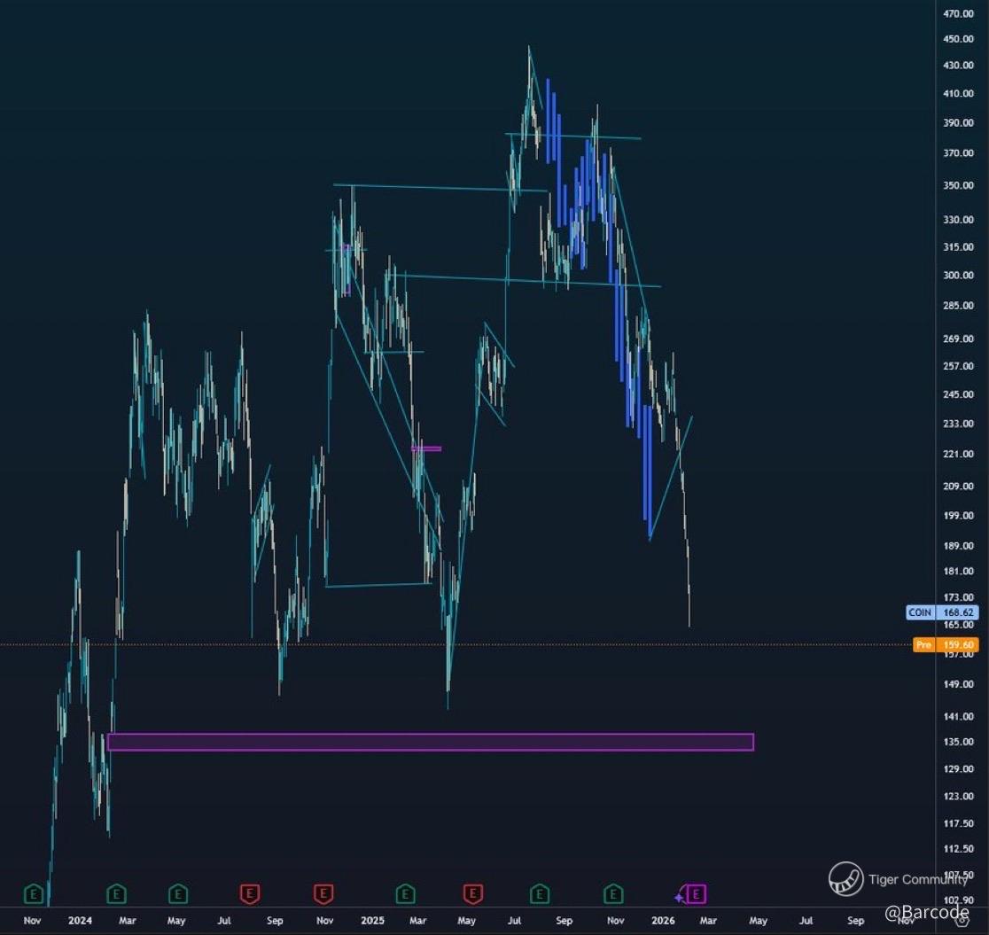Click the pre-market price value 159.60
The image size is (989, 935).
pos(957,644)
